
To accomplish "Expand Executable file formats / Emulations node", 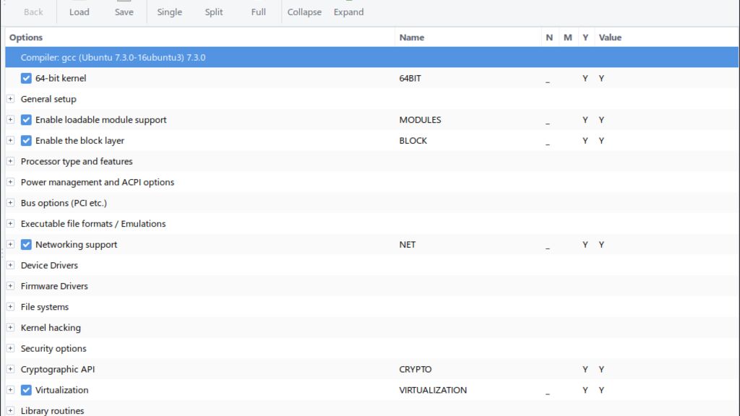I will pyautogui.click(x=10, y=224).
